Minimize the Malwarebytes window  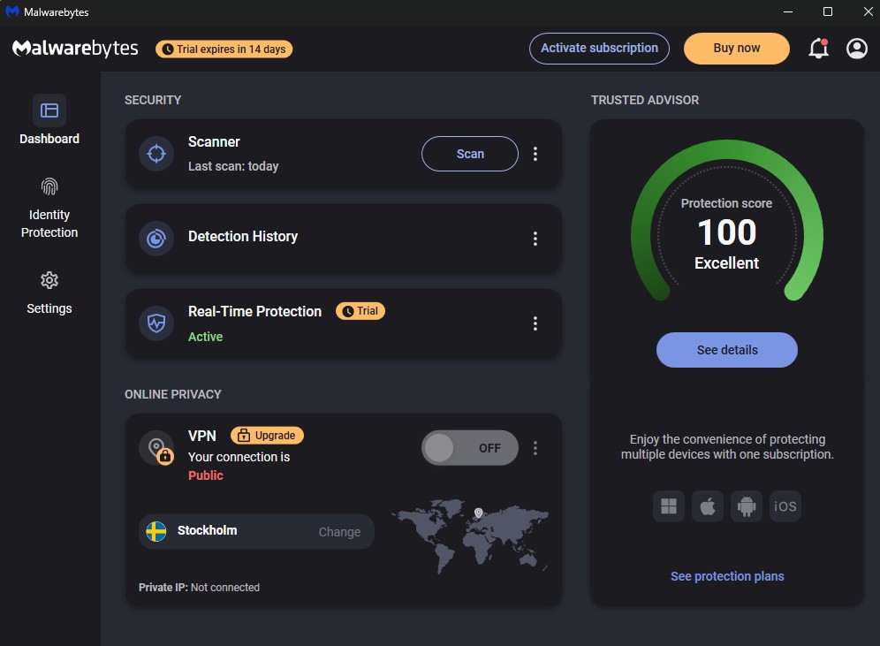[x=788, y=11]
